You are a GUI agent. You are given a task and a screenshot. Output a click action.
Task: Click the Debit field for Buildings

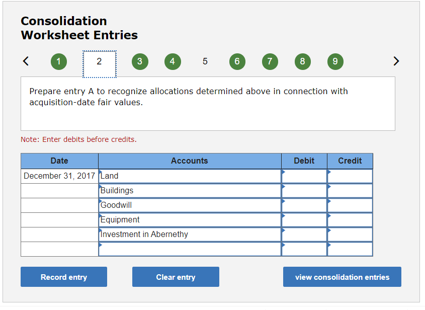304,190
